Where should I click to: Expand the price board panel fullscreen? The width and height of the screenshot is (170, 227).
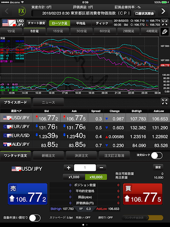click(x=165, y=102)
